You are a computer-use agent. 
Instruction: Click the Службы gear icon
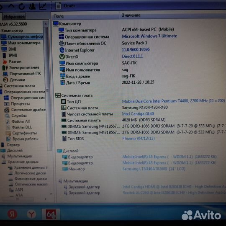[x=7, y=116]
